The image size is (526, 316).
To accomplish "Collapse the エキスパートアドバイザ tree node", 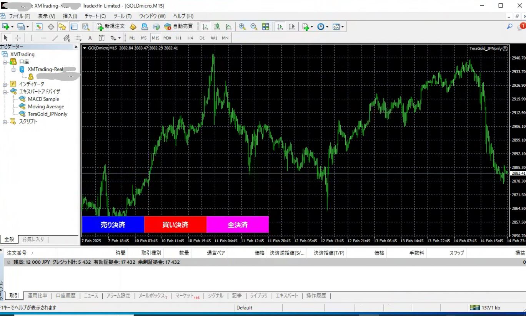I will click(5, 92).
